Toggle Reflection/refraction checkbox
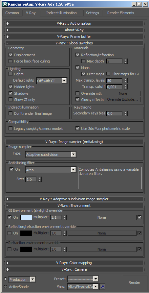The height and width of the screenshot is (293, 149). pos(77,55)
